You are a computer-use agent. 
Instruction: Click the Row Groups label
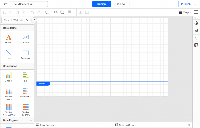(x=47, y=125)
